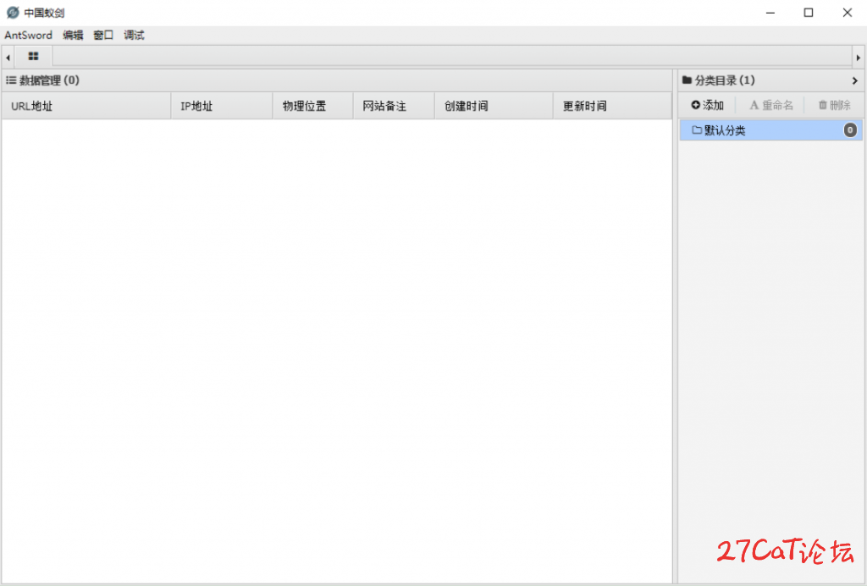Open the 调试 menu

pyautogui.click(x=134, y=36)
